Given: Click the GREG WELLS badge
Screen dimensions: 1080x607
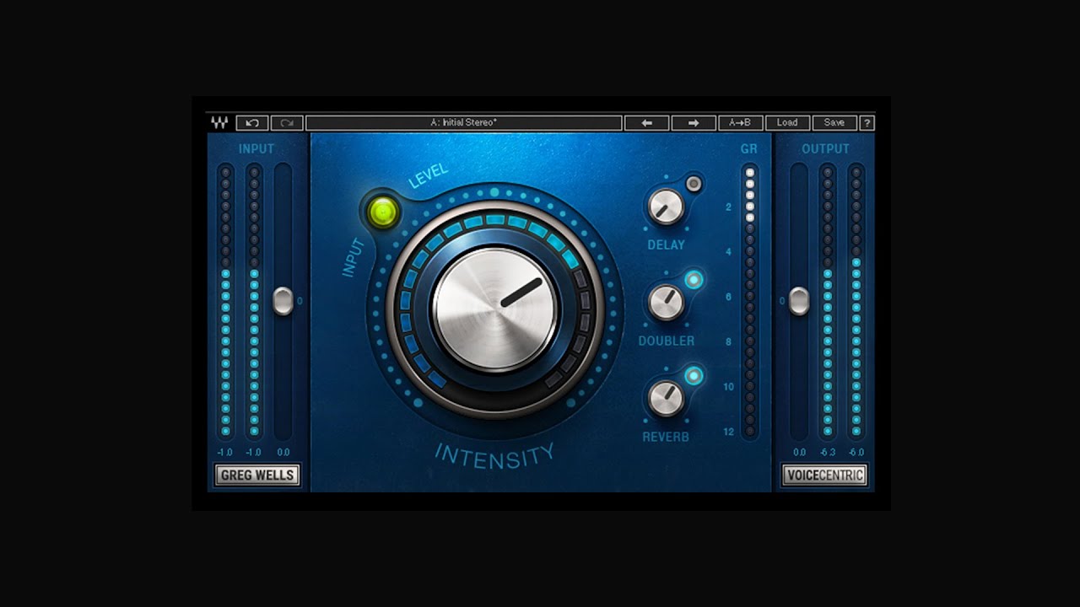Looking at the screenshot, I should (257, 475).
